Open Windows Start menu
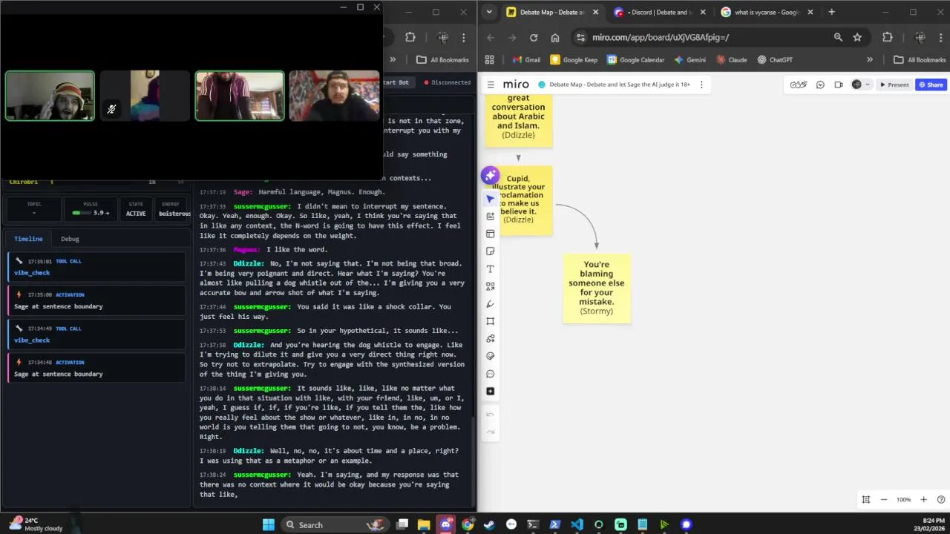Image resolution: width=950 pixels, height=534 pixels. click(x=269, y=524)
